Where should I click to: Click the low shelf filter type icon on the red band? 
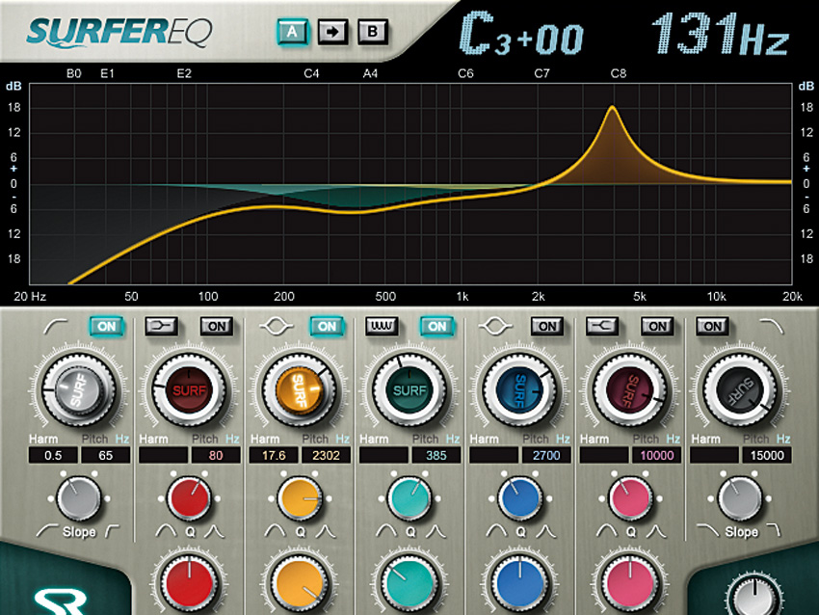[x=161, y=327]
